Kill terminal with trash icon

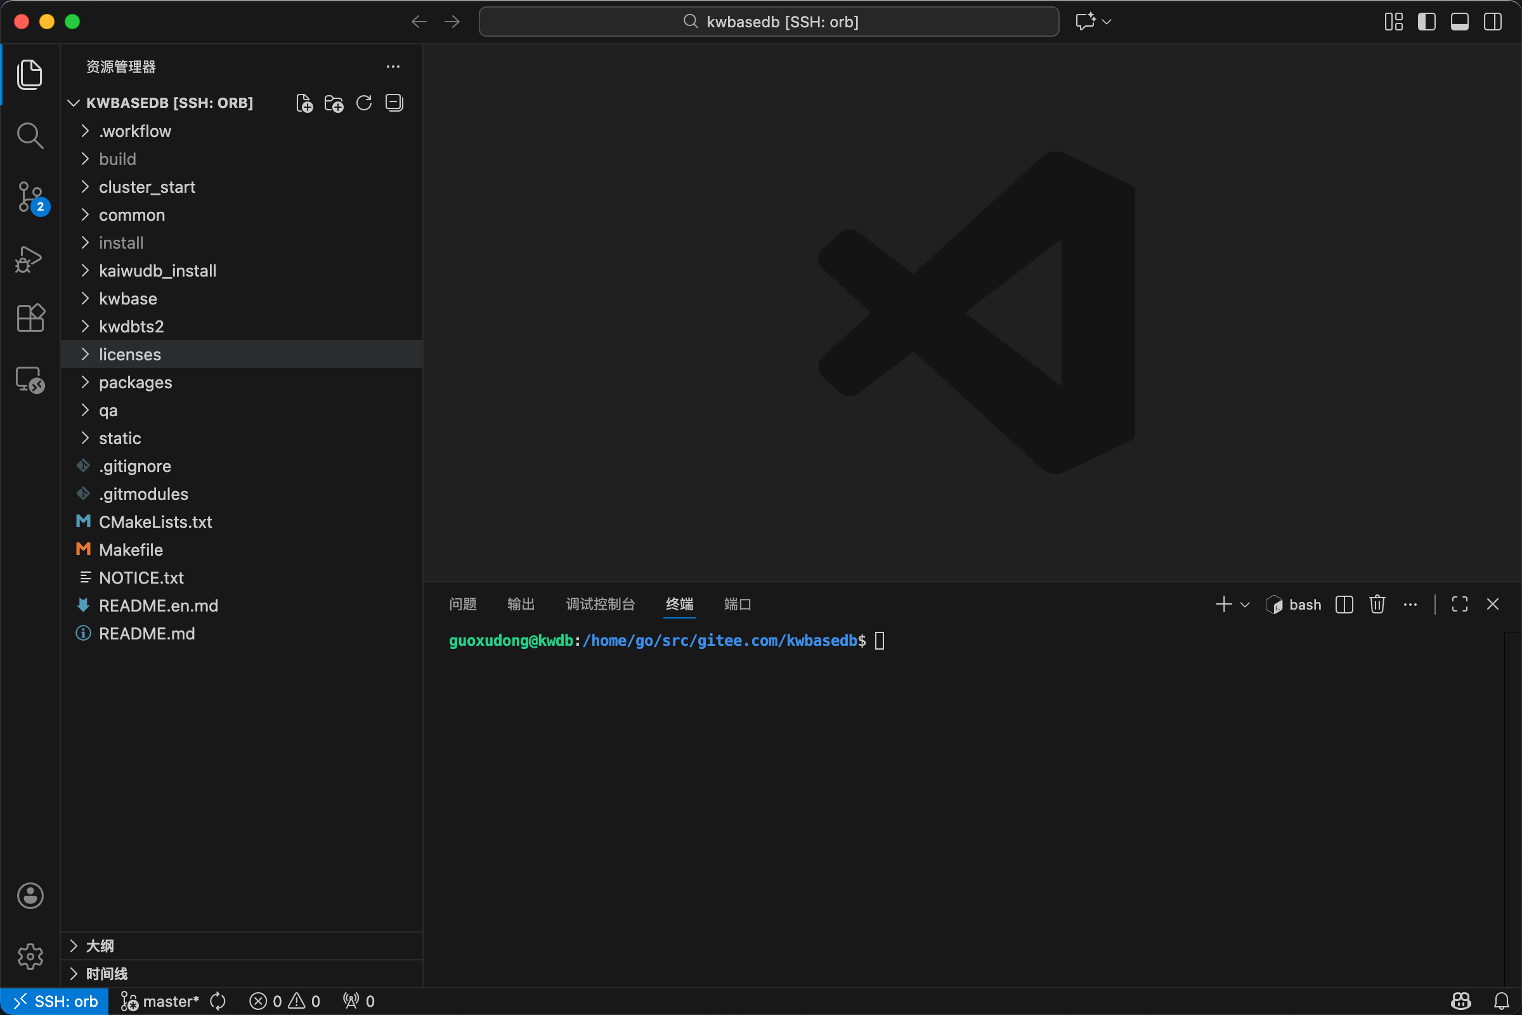1376,604
